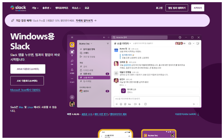Click the plus attach icon in message composer
Viewport: 224px width, 140px height.
117,104
